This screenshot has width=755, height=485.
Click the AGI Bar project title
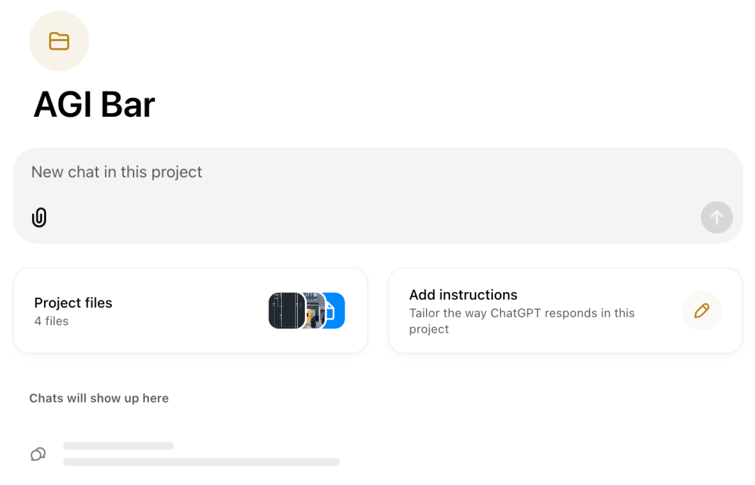coord(94,105)
